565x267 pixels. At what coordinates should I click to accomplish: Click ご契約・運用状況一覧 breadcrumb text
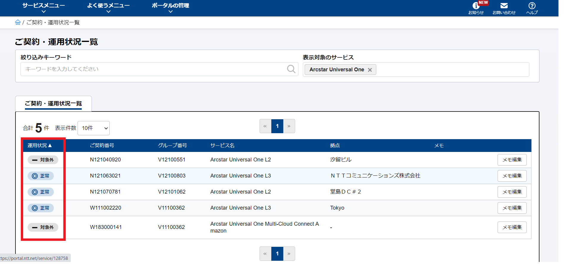[53, 22]
